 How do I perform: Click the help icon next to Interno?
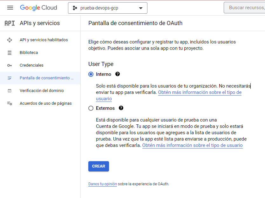point(118,74)
